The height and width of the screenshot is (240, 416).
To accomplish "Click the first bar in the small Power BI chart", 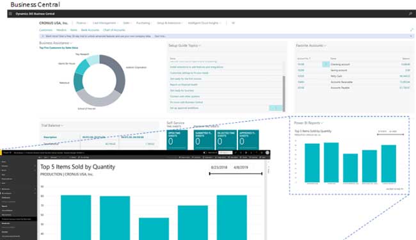I will [x=312, y=163].
